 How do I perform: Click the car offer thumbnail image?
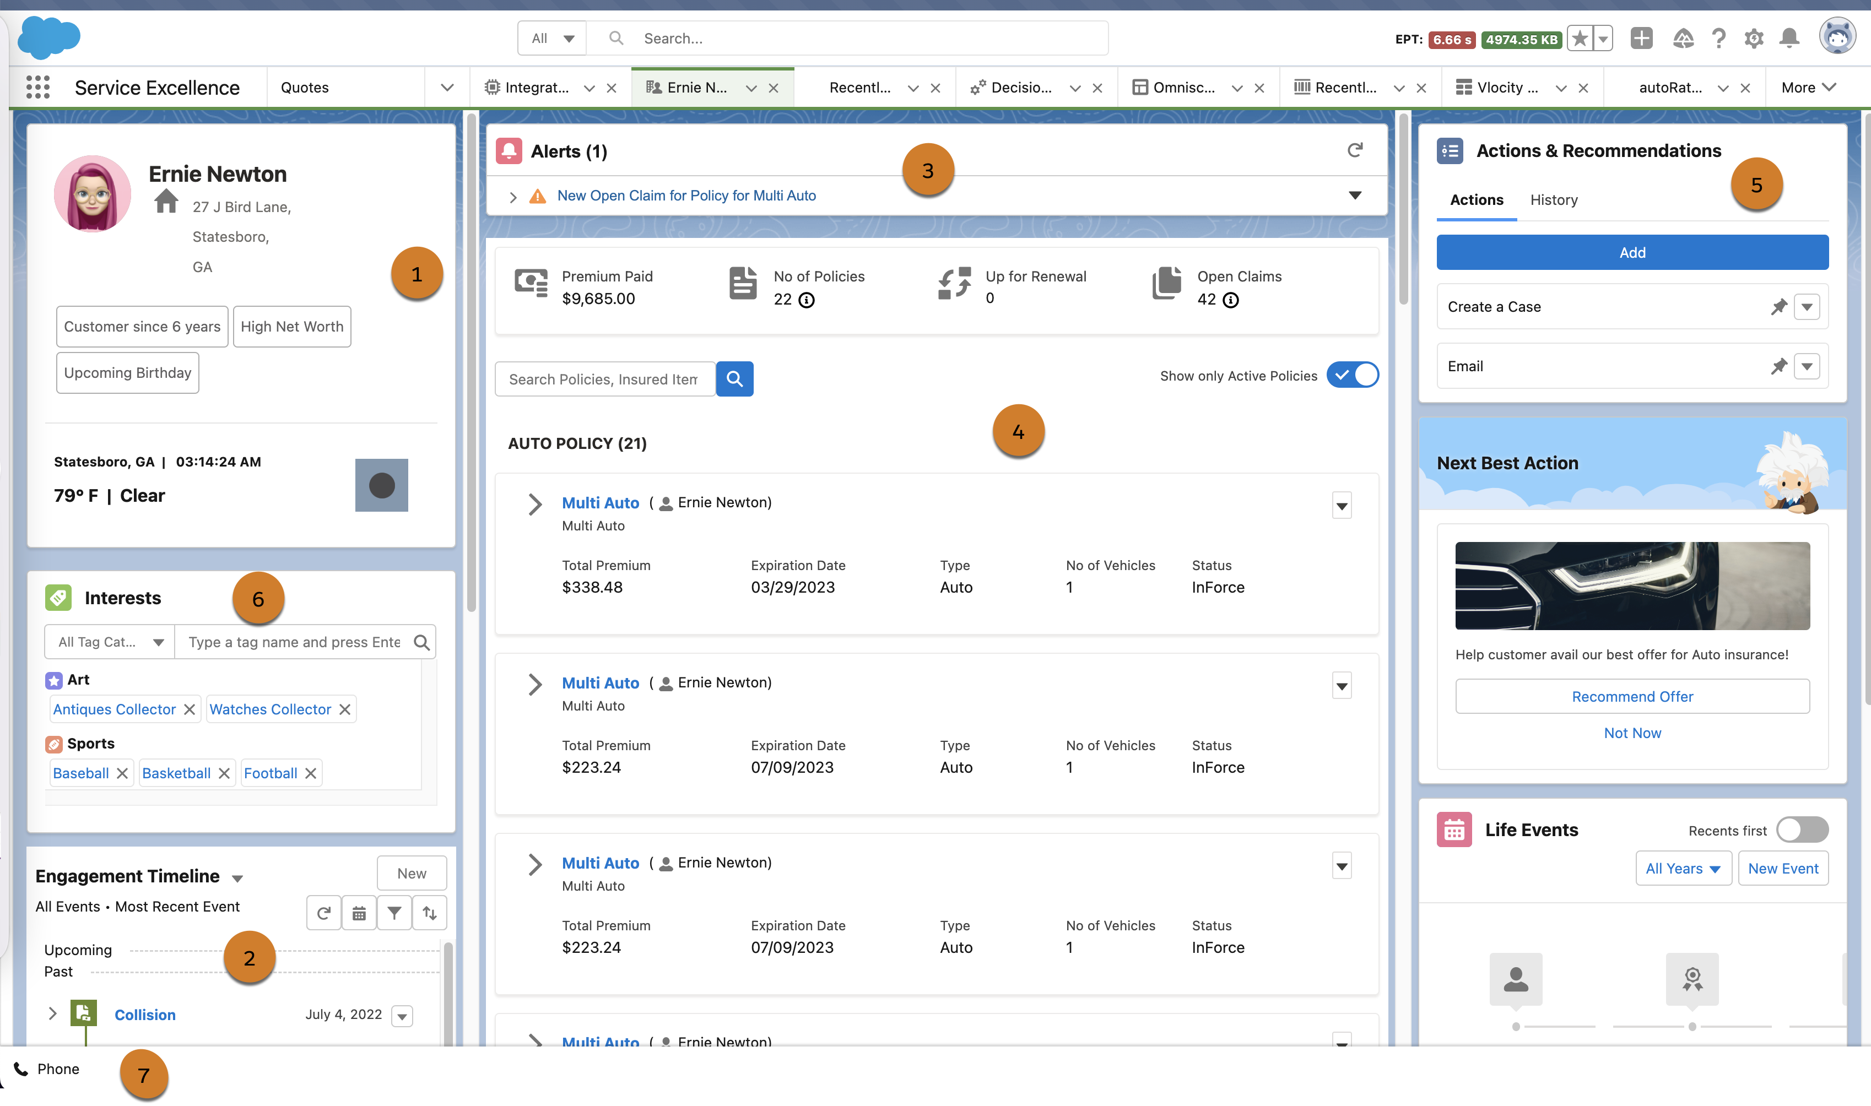pos(1632,585)
